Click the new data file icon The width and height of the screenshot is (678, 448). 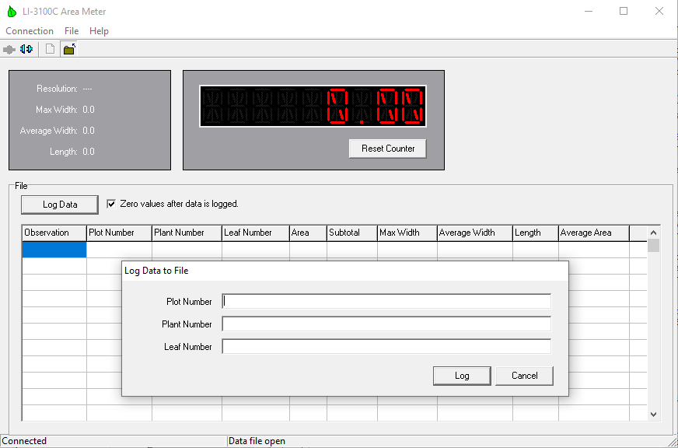[50, 49]
